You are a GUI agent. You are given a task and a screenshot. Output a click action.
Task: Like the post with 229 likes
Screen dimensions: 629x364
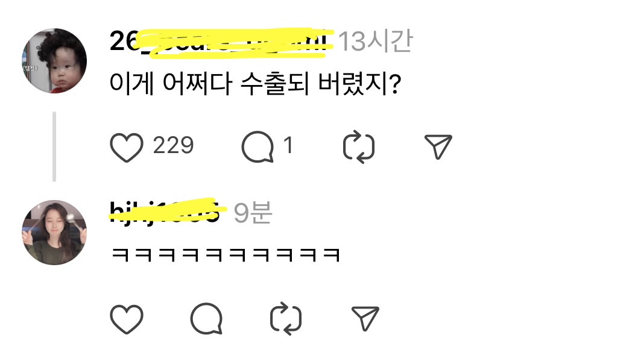pyautogui.click(x=127, y=147)
